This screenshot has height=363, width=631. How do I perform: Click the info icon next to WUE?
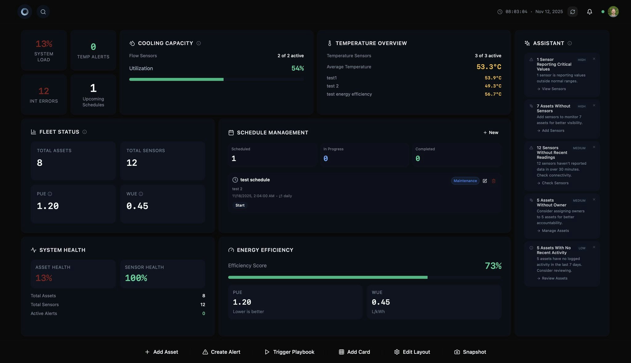(141, 194)
